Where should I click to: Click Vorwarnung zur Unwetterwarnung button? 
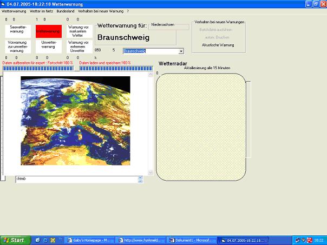(x=17, y=47)
